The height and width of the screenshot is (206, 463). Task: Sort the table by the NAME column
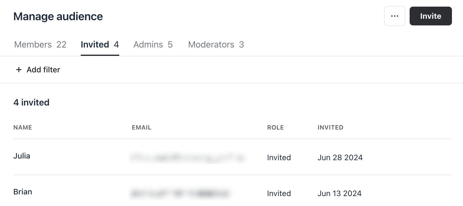coord(23,127)
